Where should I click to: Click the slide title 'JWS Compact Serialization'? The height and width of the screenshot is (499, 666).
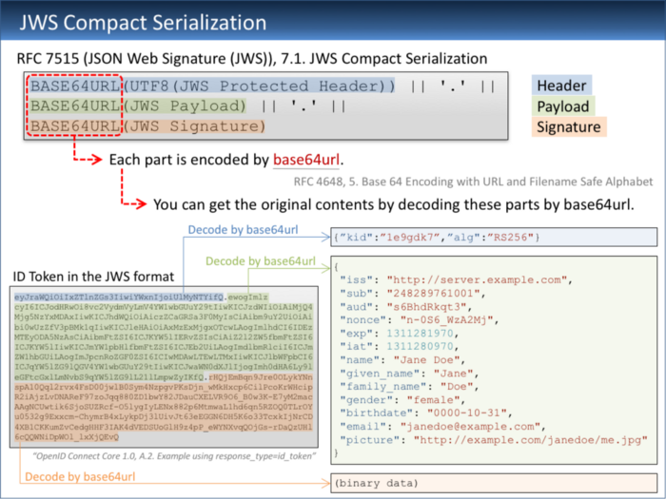click(x=143, y=22)
